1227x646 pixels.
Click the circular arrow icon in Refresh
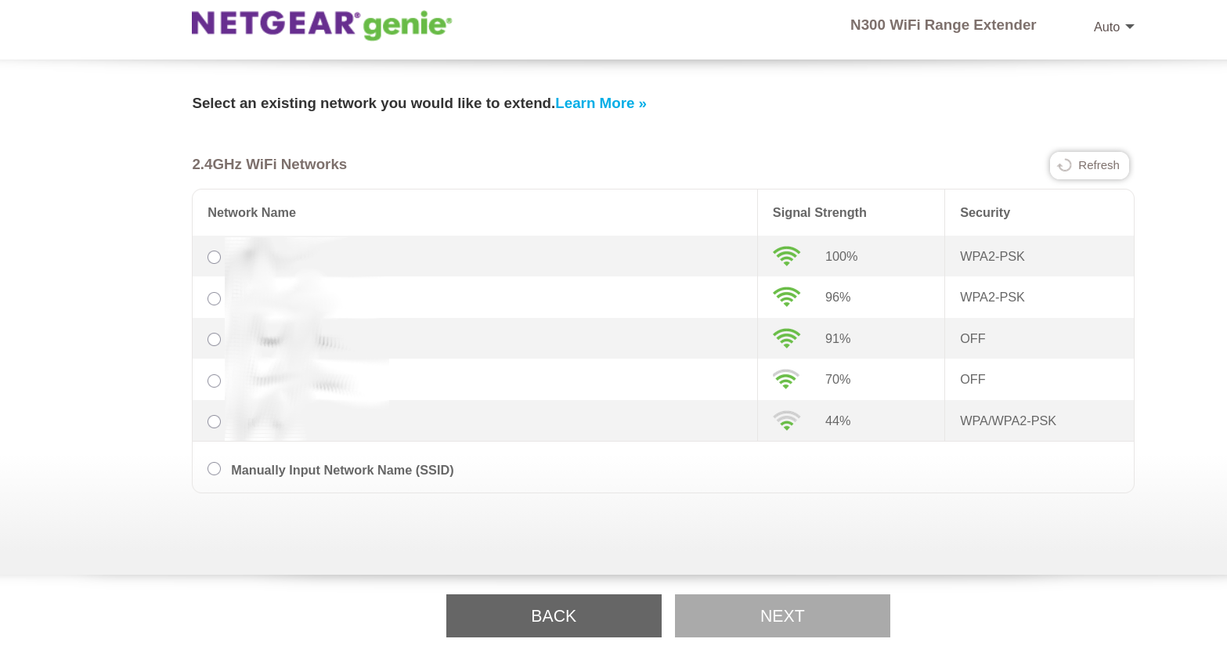1064,165
